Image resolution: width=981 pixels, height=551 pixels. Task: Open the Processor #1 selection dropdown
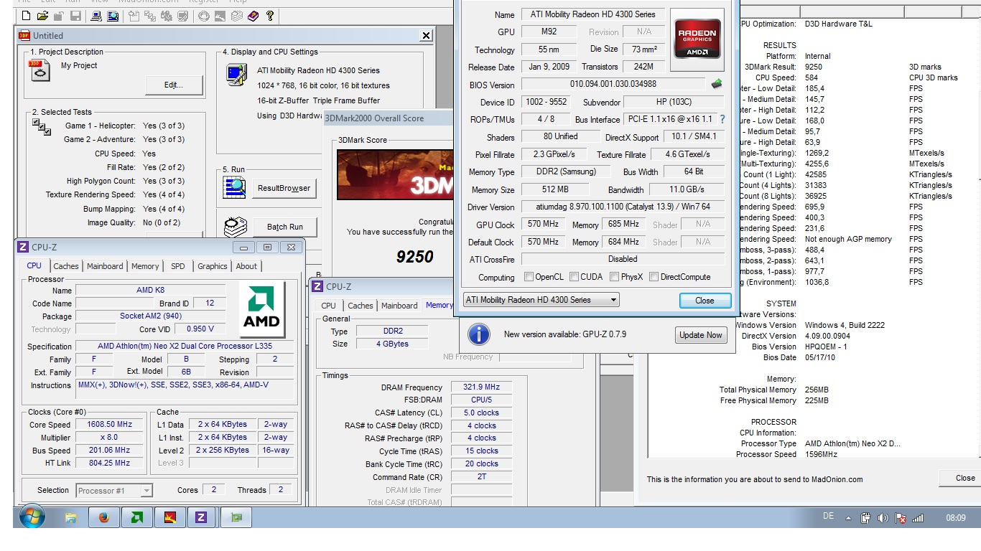coord(114,491)
